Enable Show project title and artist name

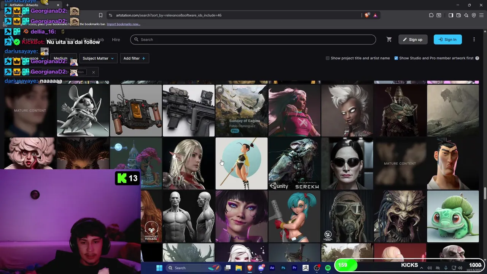tap(328, 58)
